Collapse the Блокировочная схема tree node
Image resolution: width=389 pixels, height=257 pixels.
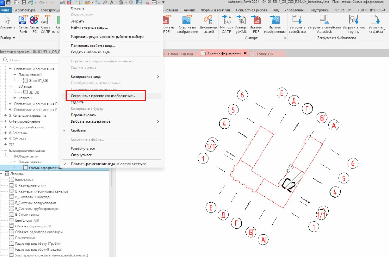[x=5, y=150]
